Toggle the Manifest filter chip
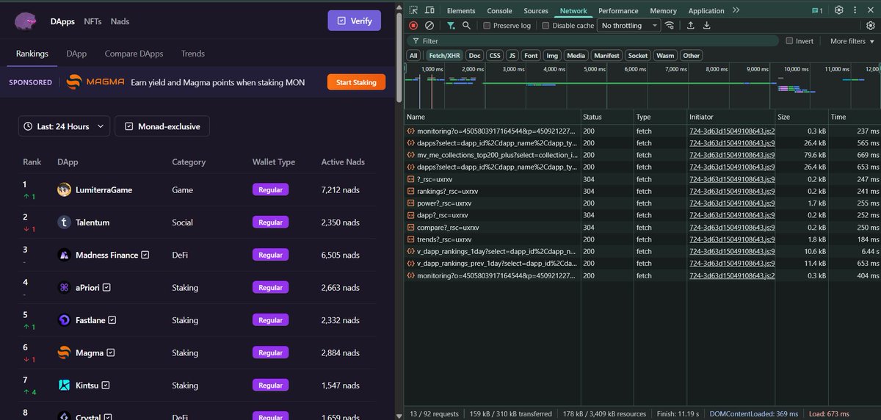 [606, 55]
